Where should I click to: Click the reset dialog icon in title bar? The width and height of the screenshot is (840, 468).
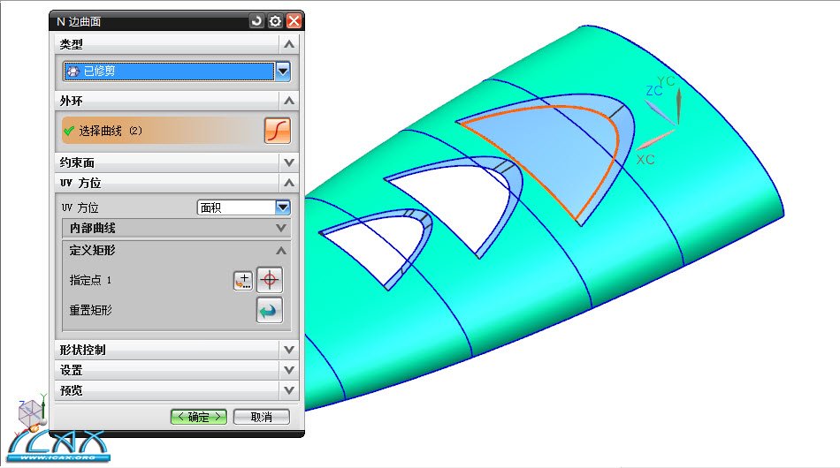(x=256, y=21)
